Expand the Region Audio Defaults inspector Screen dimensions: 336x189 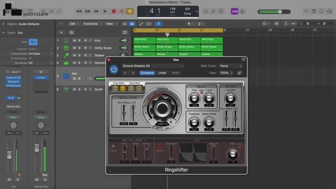click(x=3, y=24)
